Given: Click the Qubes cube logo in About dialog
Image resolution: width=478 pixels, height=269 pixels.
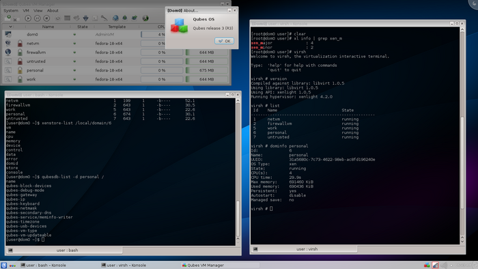Looking at the screenshot, I should click(179, 25).
